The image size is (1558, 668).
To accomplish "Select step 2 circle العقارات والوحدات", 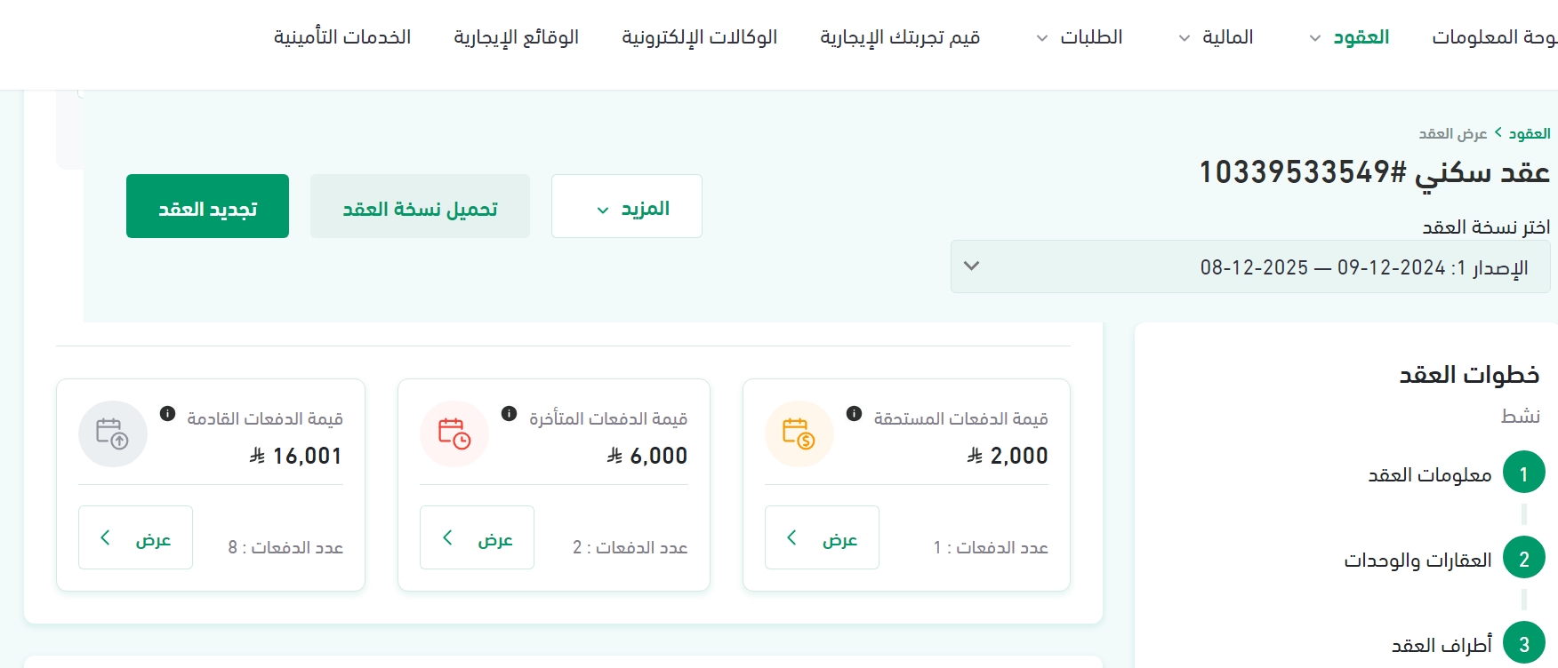I will click(1523, 559).
